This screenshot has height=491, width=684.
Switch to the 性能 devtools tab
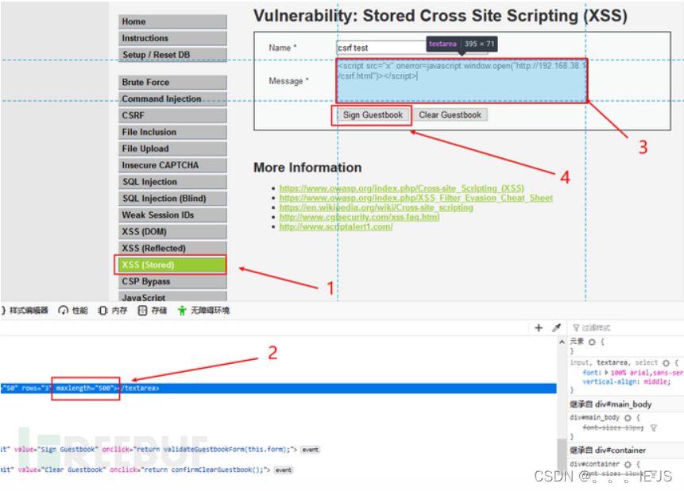tap(73, 311)
